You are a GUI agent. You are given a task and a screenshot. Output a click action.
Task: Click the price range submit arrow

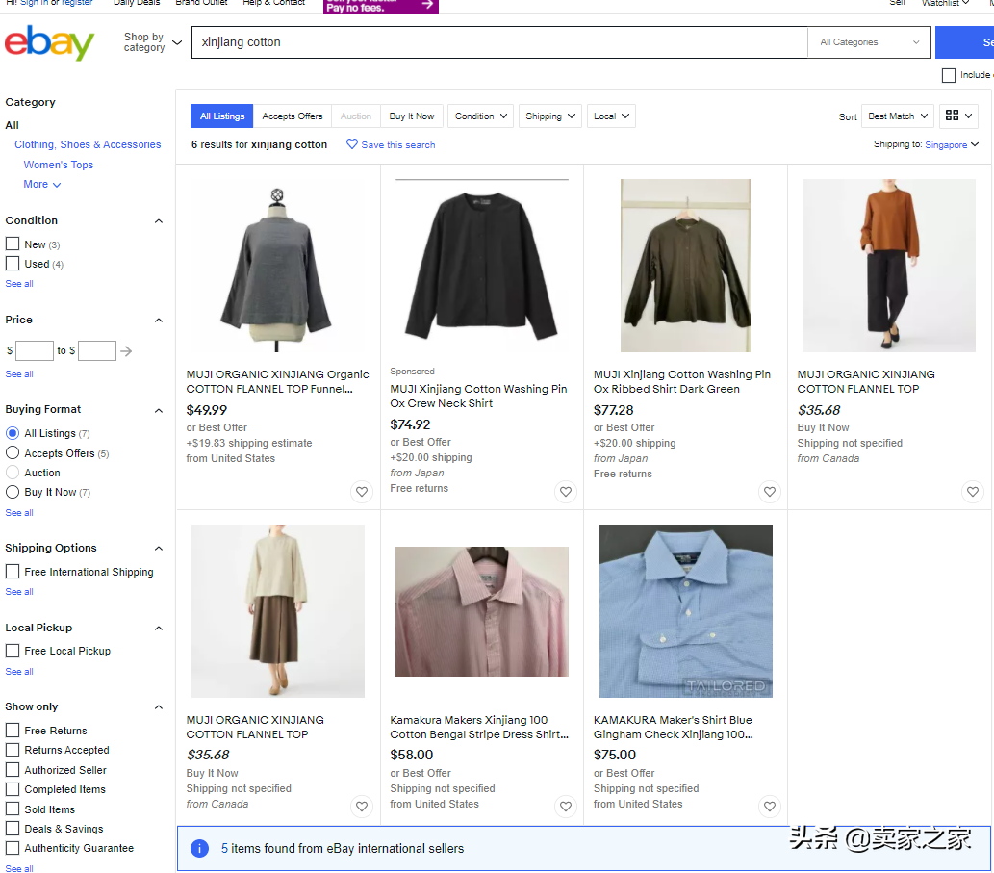pyautogui.click(x=125, y=350)
